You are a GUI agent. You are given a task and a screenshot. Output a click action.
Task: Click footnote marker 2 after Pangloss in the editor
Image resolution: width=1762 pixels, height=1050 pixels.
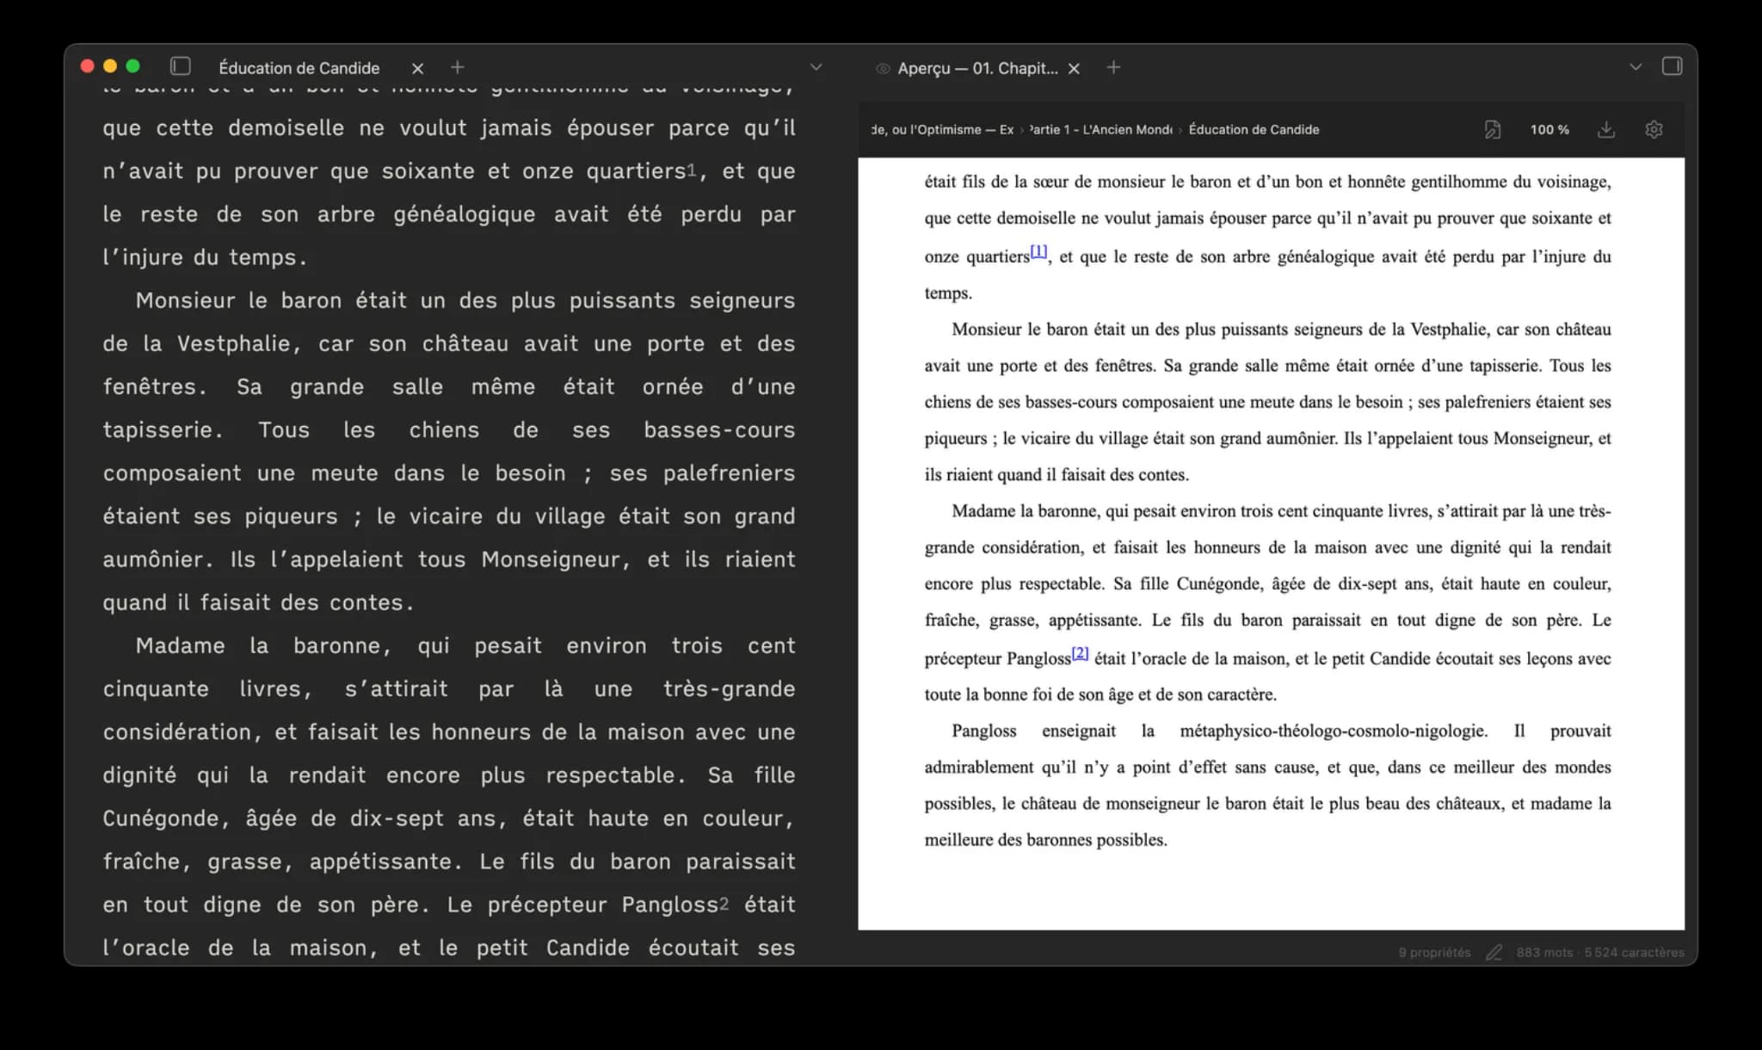724,904
